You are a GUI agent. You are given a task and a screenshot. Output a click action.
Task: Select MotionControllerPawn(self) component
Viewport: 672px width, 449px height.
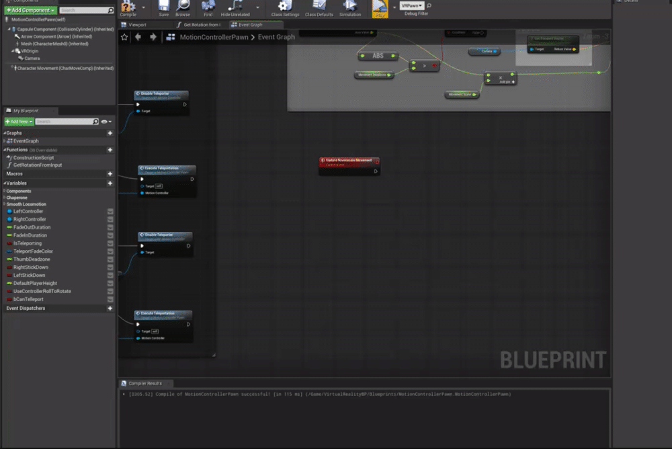coord(38,19)
